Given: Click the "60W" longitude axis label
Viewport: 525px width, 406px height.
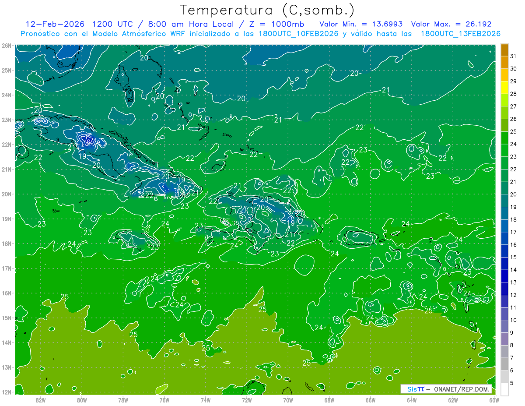Looking at the screenshot, I should 494,400.
